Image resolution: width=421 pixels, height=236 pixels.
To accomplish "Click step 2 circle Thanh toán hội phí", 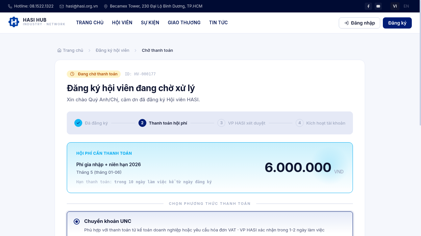I will point(142,123).
